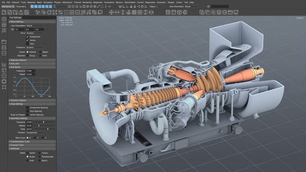Select the Group radio for Direction
Image resolution: width=306 pixels, height=172 pixels.
click(27, 56)
